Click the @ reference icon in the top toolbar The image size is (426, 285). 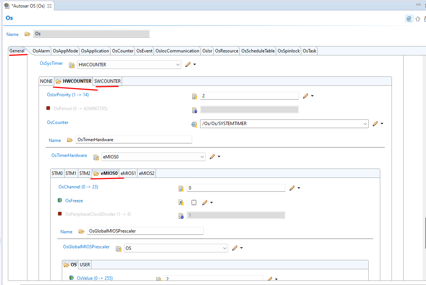pyautogui.click(x=409, y=18)
